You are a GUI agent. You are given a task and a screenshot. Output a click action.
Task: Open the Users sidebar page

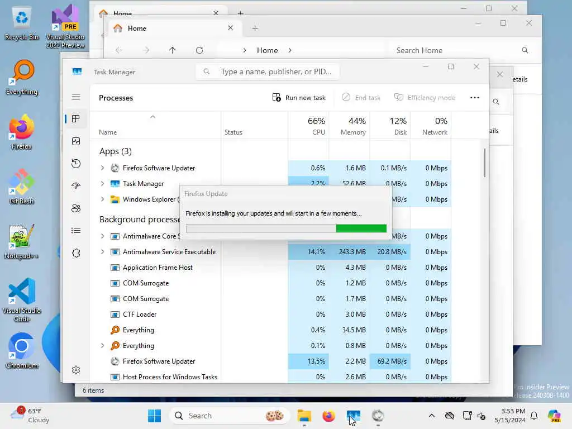point(76,208)
